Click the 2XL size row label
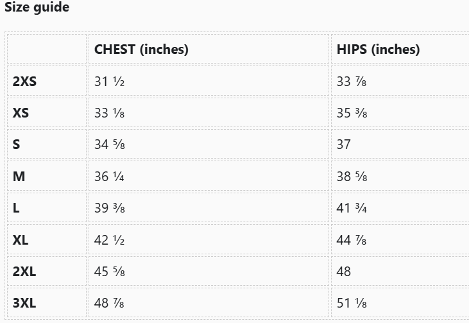469x323 pixels. [x=24, y=272]
